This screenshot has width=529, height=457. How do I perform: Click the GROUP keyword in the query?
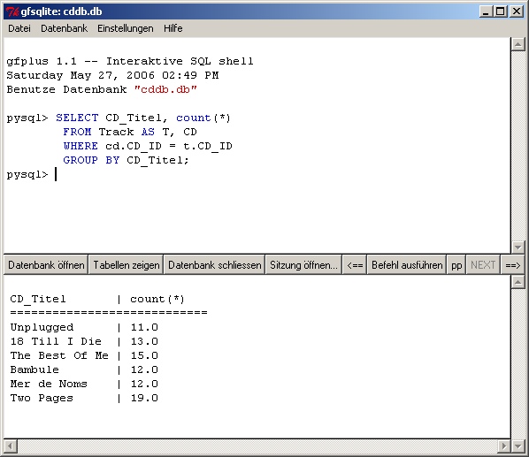pyautogui.click(x=80, y=160)
